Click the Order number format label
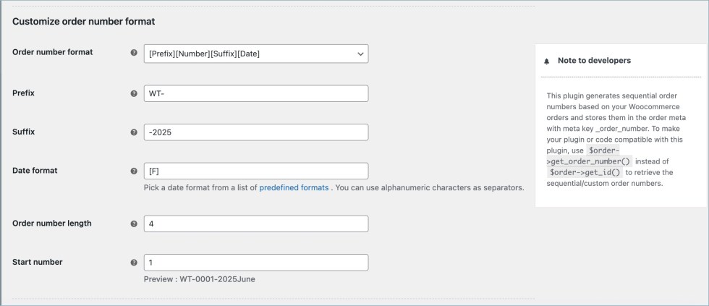Viewport: 709px width, 306px height. click(53, 52)
